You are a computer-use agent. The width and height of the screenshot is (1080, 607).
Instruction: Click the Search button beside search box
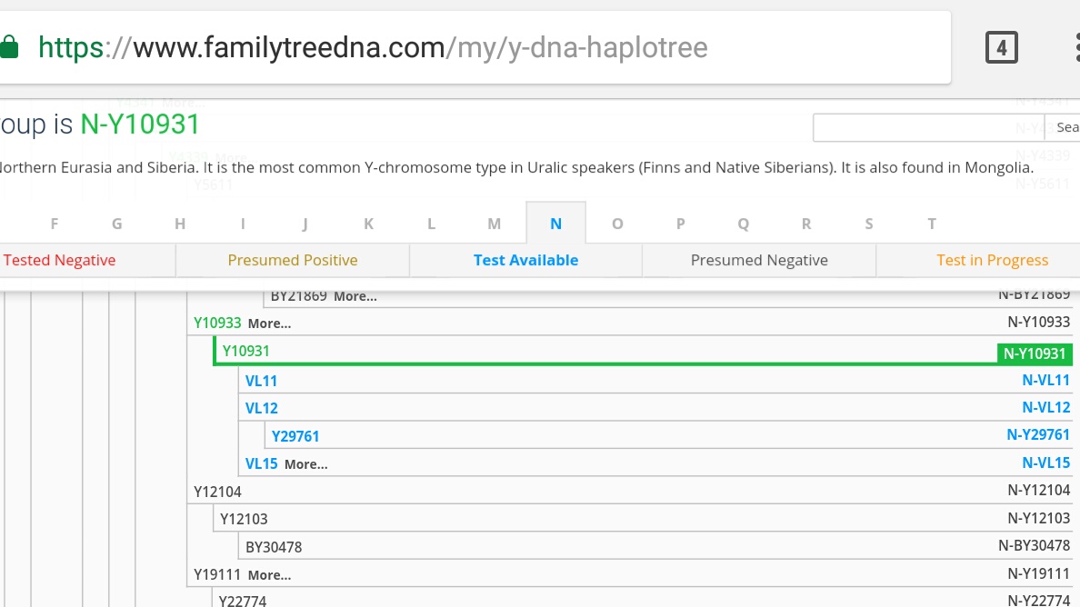[1065, 127]
